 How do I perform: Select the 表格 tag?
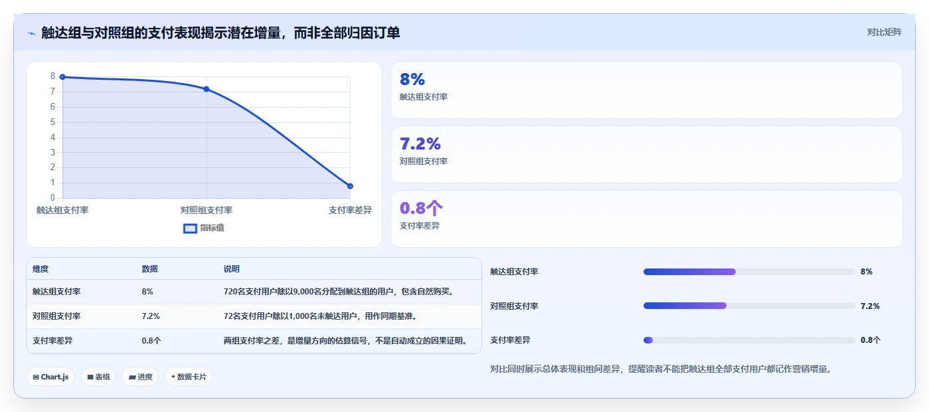(98, 377)
